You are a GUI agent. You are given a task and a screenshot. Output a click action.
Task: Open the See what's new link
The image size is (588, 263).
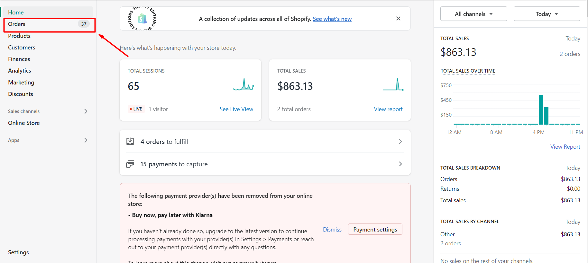332,19
